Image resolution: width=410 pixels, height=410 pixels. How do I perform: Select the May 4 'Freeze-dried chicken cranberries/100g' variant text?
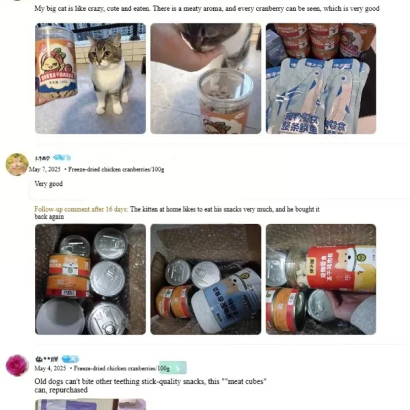coord(122,368)
